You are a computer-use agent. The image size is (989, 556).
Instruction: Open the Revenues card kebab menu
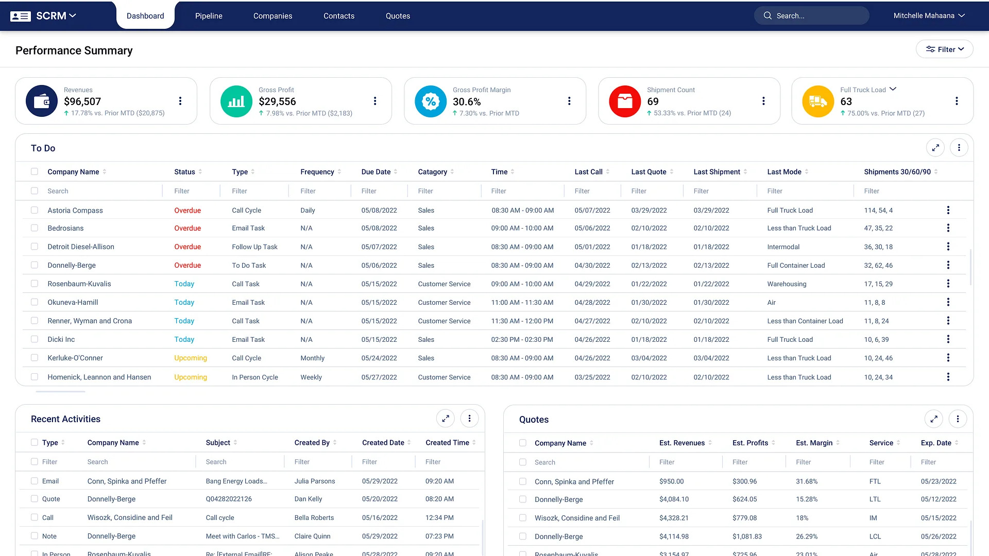coord(180,101)
